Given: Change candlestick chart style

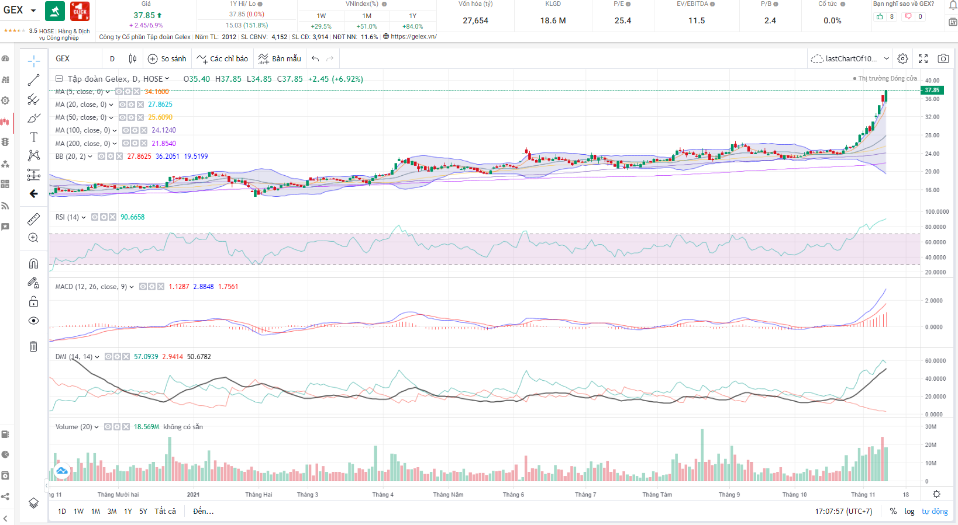Looking at the screenshot, I should point(133,58).
